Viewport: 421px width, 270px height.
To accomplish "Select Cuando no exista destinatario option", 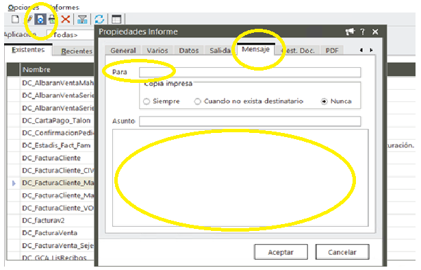I will (x=198, y=101).
